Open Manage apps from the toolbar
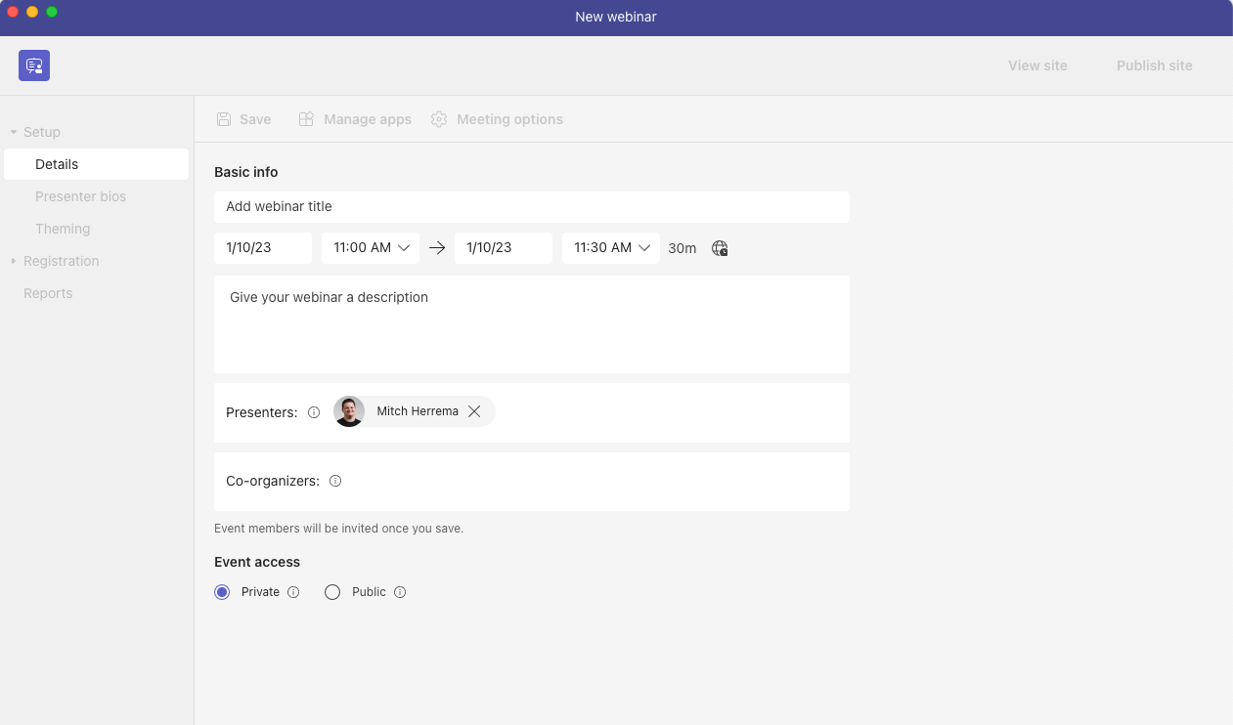The height and width of the screenshot is (725, 1233). (x=355, y=119)
